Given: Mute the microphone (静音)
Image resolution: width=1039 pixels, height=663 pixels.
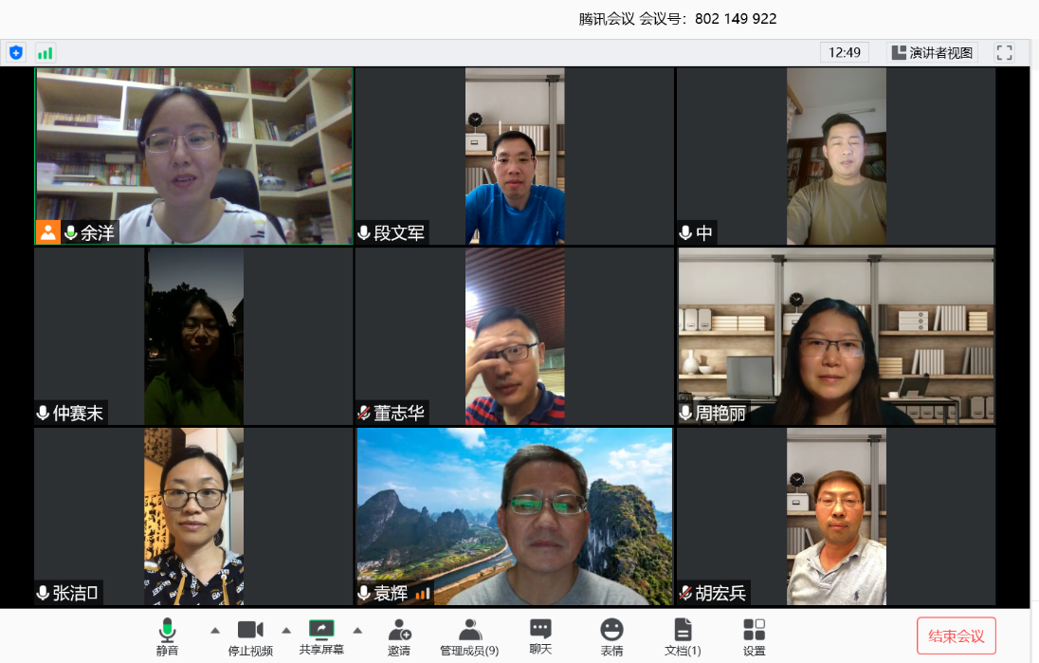Looking at the screenshot, I should point(167,636).
